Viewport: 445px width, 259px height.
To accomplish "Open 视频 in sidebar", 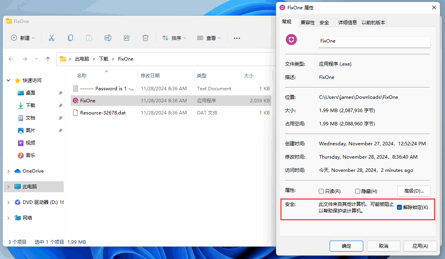I will (31, 143).
